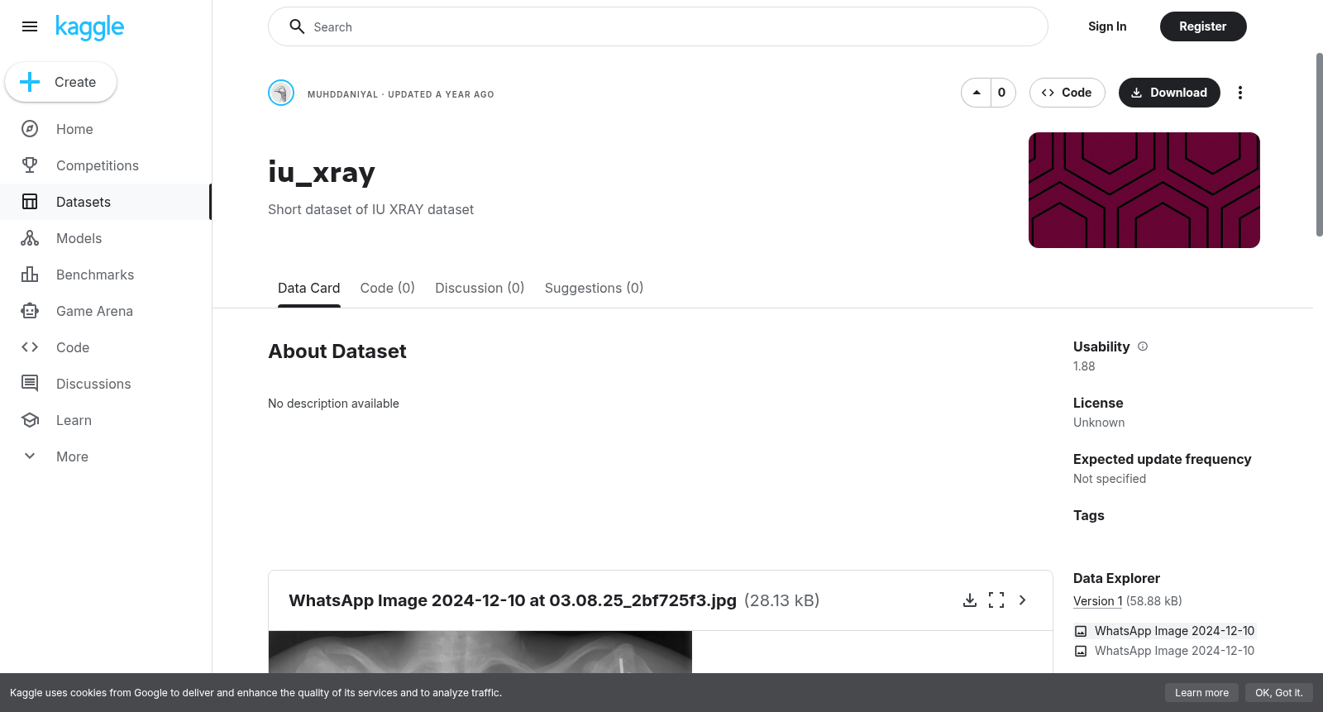
Task: Click the Learn graduation cap icon
Action: (x=30, y=420)
